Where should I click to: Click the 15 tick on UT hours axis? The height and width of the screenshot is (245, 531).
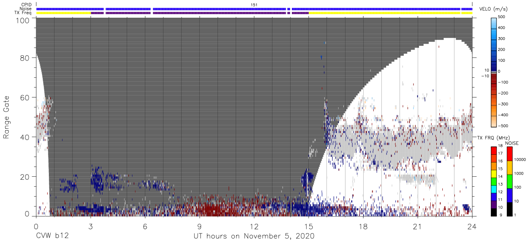309,226
